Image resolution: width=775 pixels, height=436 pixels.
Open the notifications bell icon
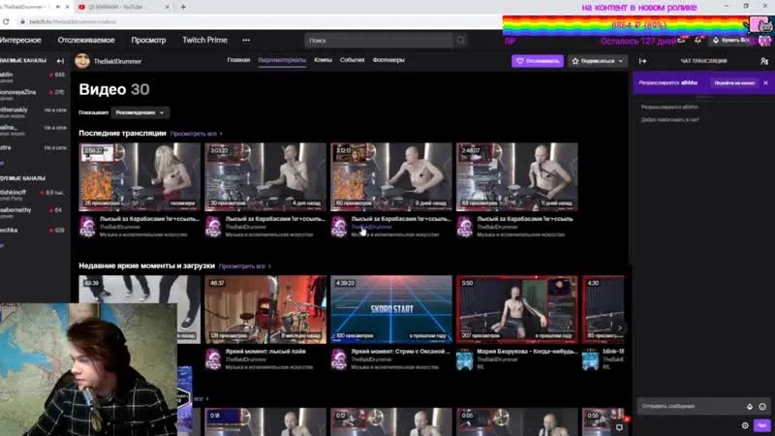click(697, 41)
